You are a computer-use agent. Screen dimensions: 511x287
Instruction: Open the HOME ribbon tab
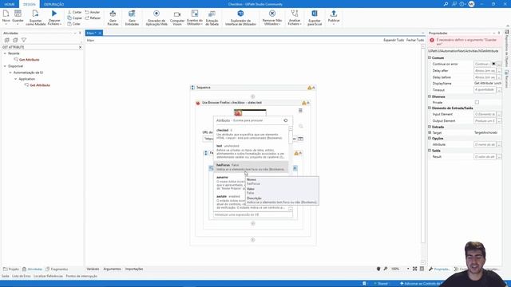click(x=10, y=4)
